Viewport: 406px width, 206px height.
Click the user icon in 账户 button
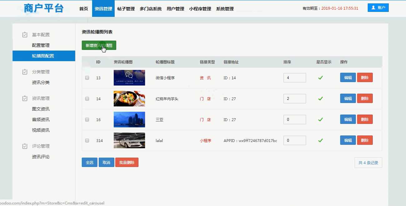[x=373, y=8]
